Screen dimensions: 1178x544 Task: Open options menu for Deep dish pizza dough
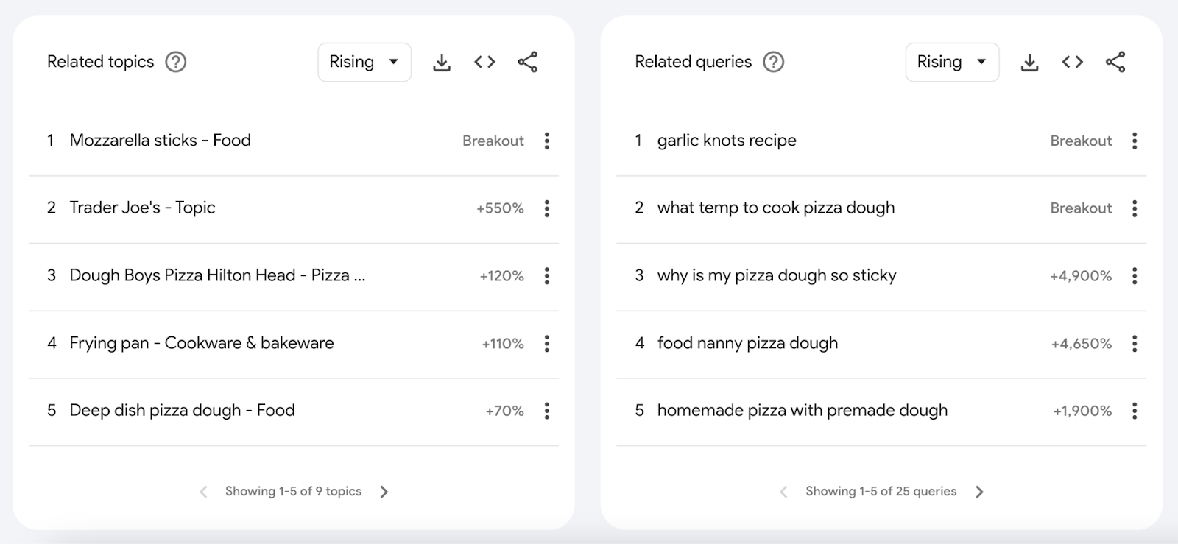pyautogui.click(x=547, y=411)
